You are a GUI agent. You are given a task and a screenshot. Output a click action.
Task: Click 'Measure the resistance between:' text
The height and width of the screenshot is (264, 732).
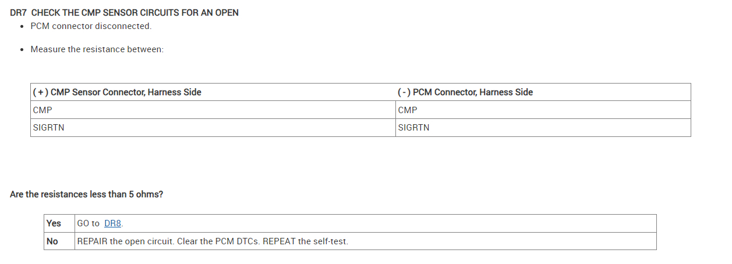pos(97,49)
